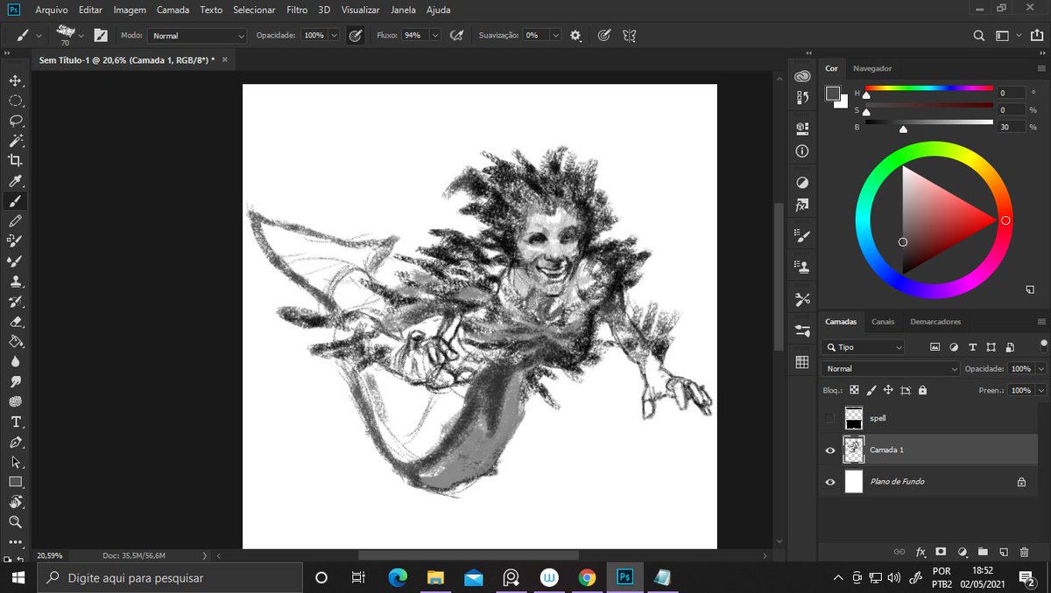The image size is (1051, 593).
Task: Select the Eraser tool
Action: pyautogui.click(x=16, y=322)
